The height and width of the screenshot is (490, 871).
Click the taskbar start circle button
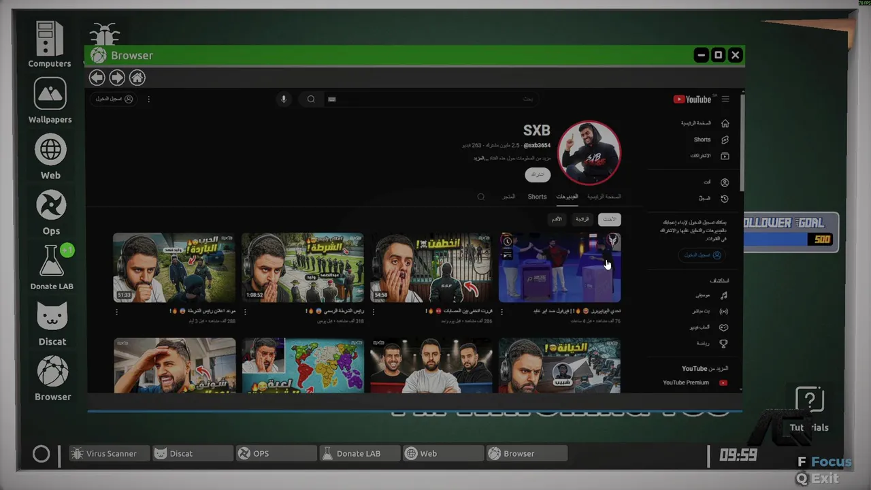pos(41,454)
